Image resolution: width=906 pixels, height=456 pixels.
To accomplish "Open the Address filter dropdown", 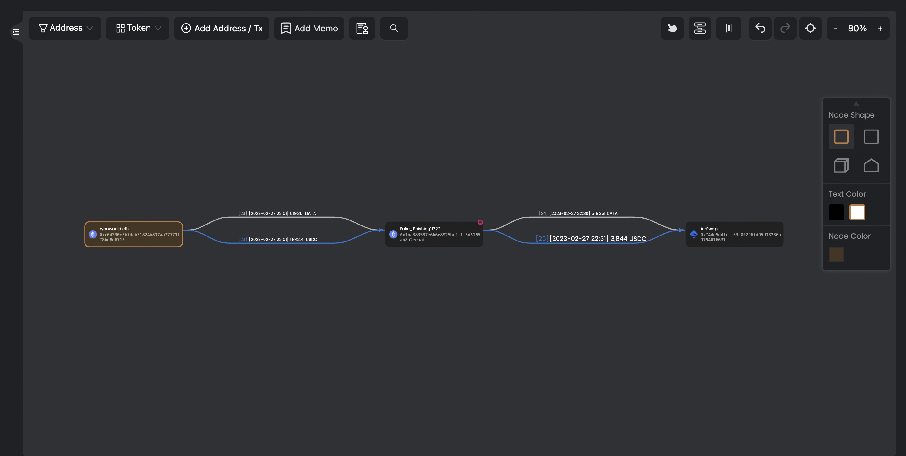I will click(x=65, y=28).
